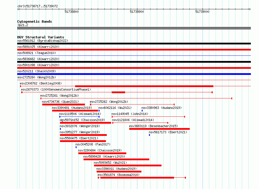The width and height of the screenshot is (259, 189).
Task: Open nsv5580475 (Ebert2021) label
Action: (79, 138)
